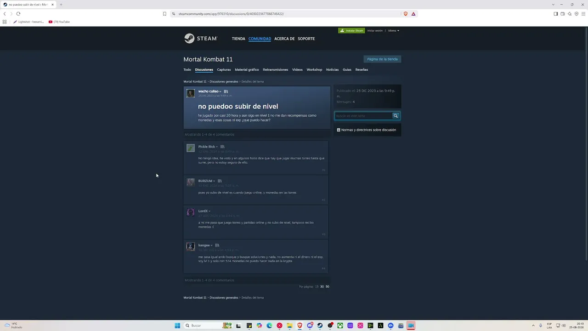Click wacho cullao's avatar thumbnail
588x331 pixels.
point(191,93)
